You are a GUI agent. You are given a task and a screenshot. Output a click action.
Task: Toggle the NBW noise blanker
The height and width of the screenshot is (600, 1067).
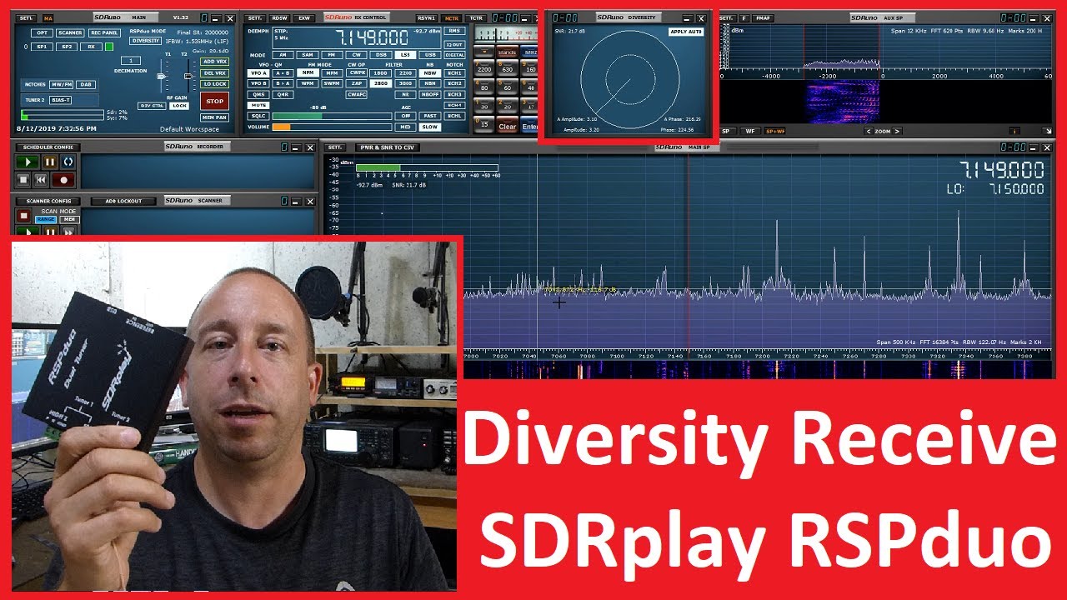(x=430, y=73)
